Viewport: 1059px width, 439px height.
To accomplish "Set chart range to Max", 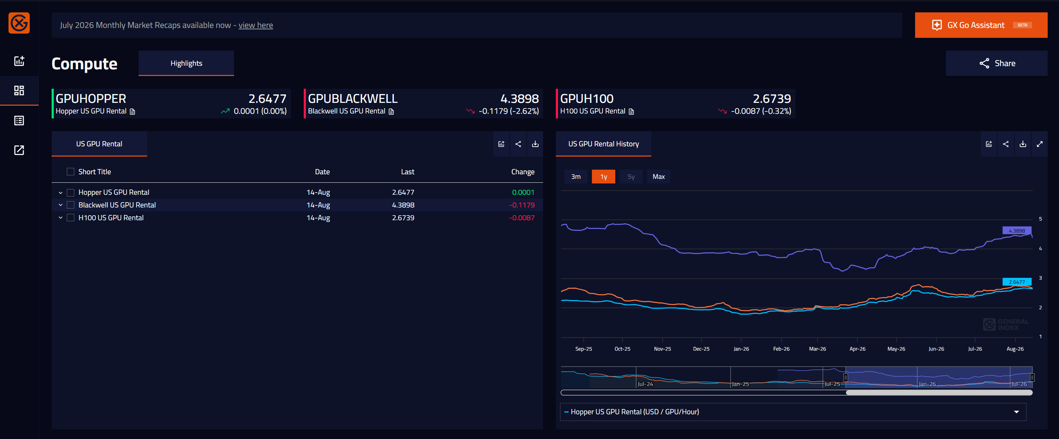I will [x=659, y=177].
